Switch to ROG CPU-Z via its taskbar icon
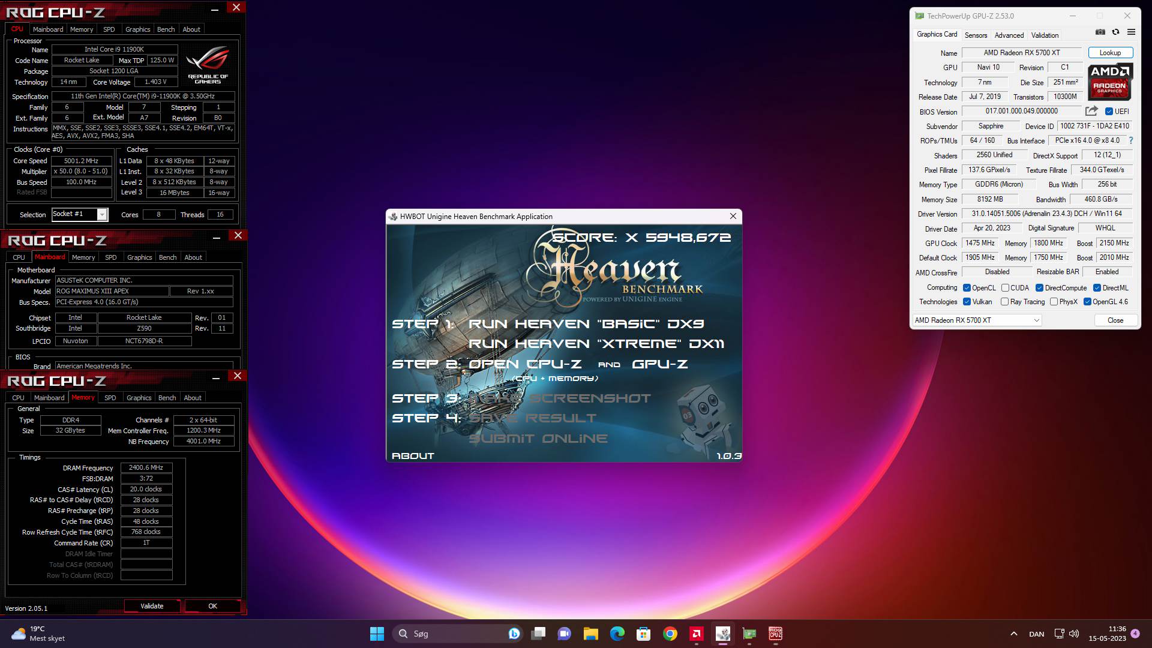1152x648 pixels. [776, 634]
